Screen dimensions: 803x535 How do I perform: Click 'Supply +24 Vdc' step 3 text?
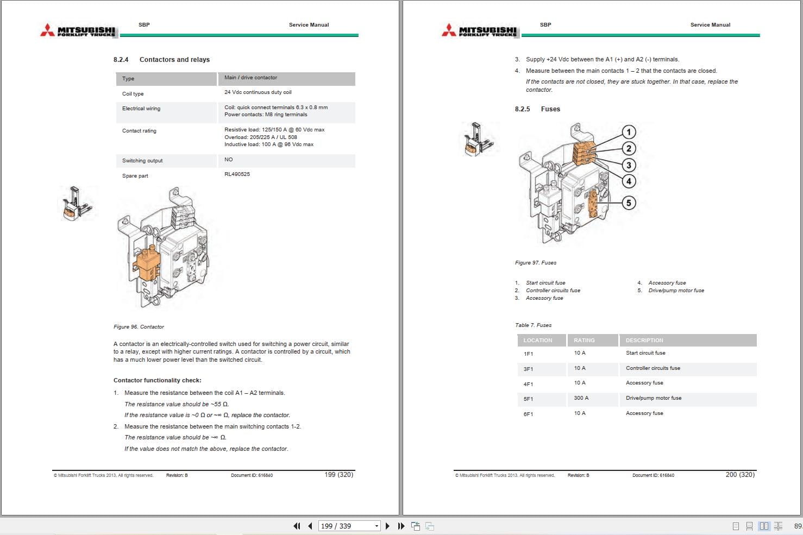(x=603, y=60)
